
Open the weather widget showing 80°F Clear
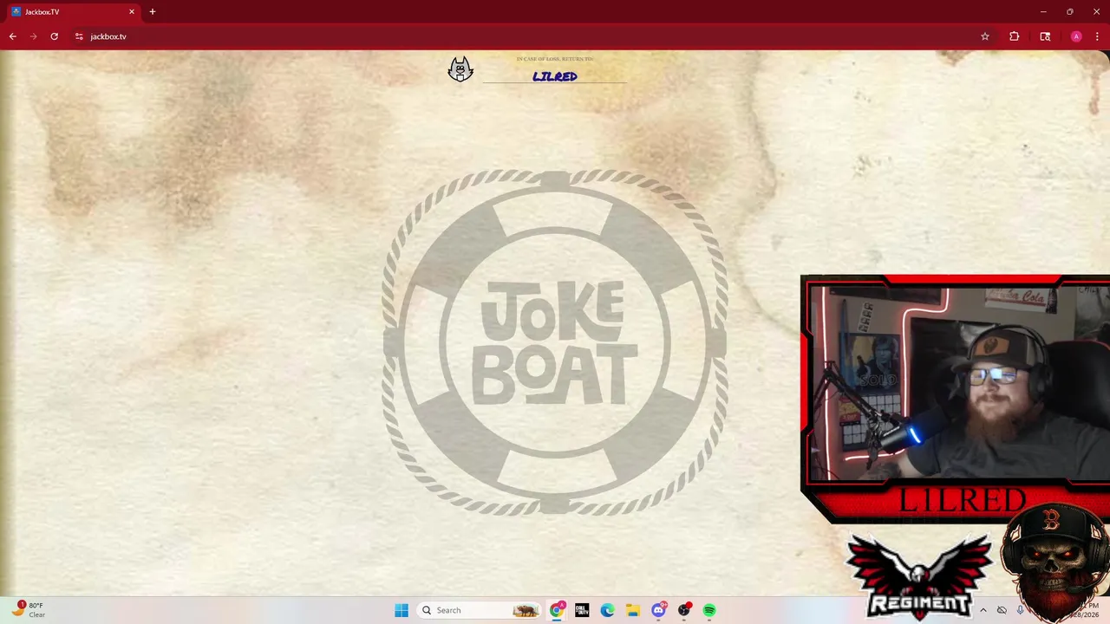[28, 610]
